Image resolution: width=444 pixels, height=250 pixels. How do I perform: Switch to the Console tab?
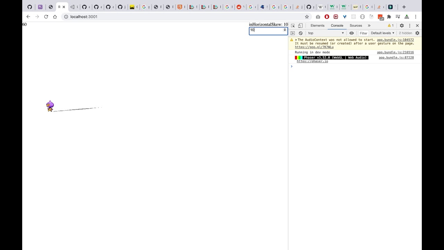337,26
